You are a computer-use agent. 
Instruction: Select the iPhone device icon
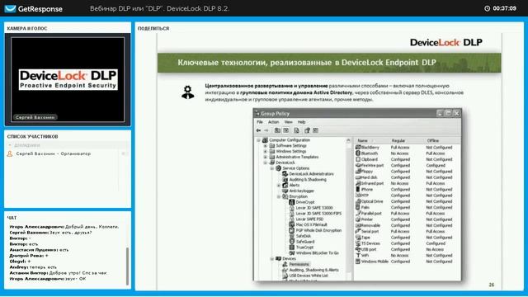pos(358,189)
